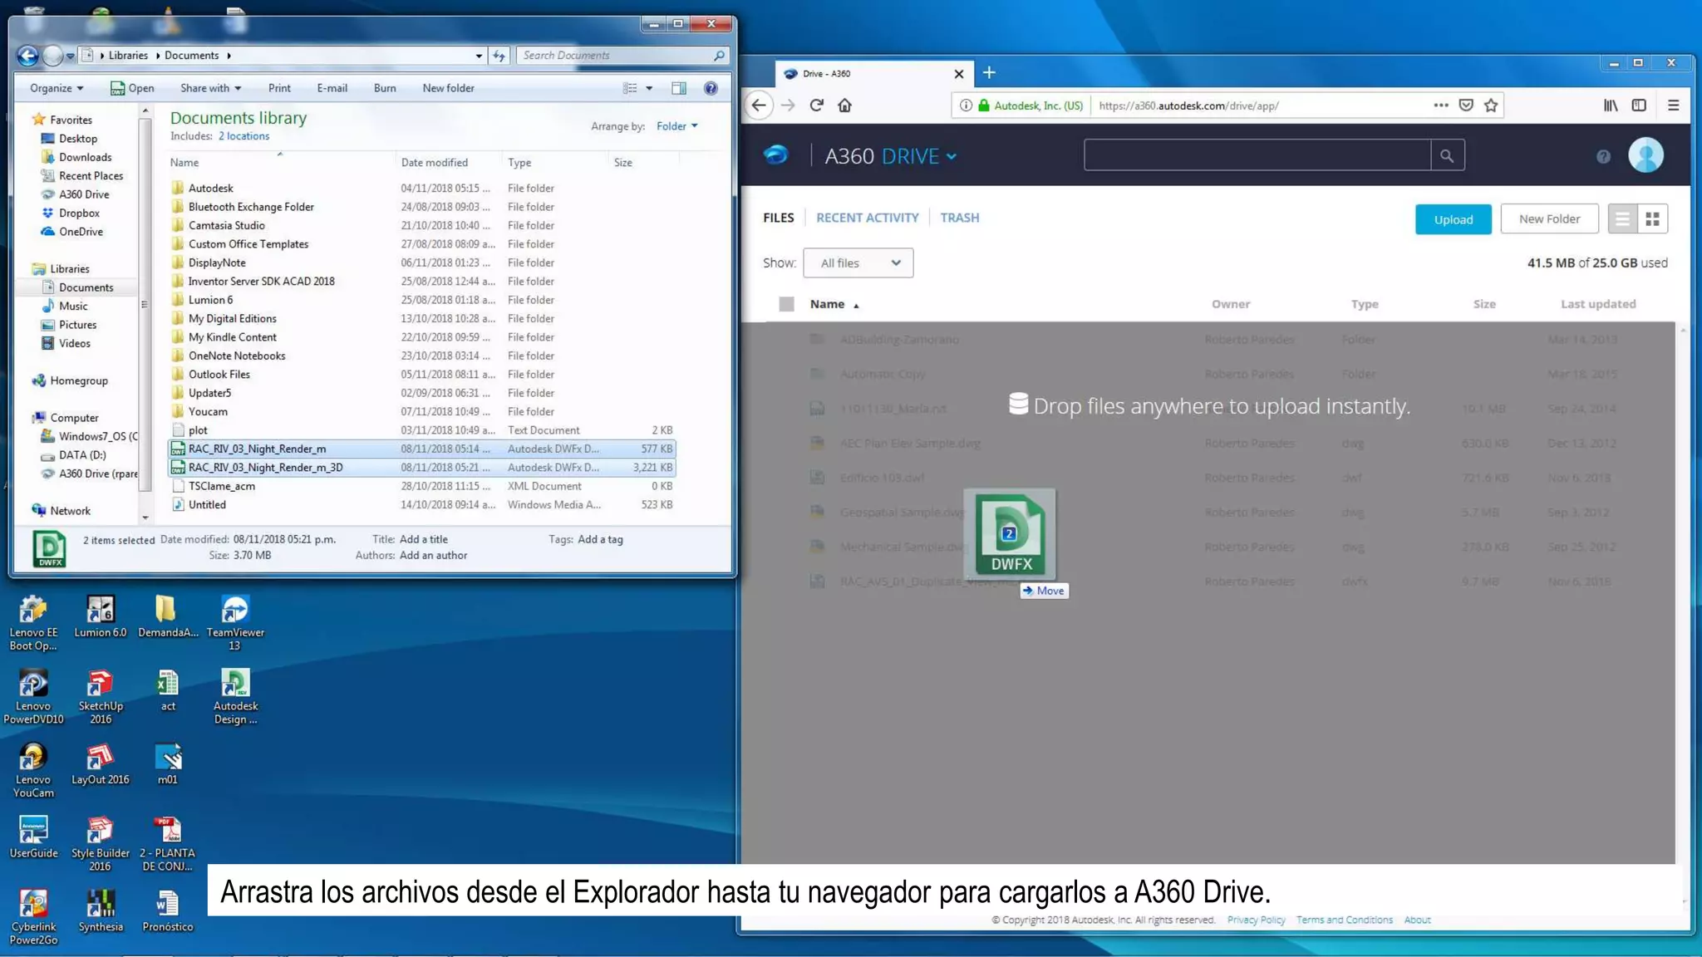Click Firefox reload page icon
This screenshot has height=957, width=1702.
coord(816,106)
